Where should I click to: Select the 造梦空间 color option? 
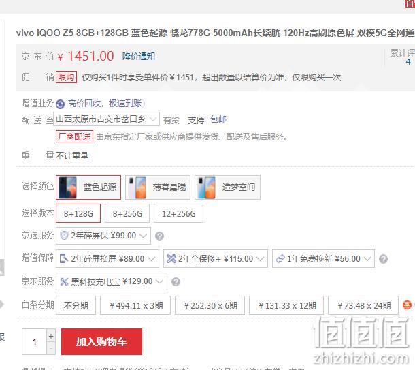(228, 187)
